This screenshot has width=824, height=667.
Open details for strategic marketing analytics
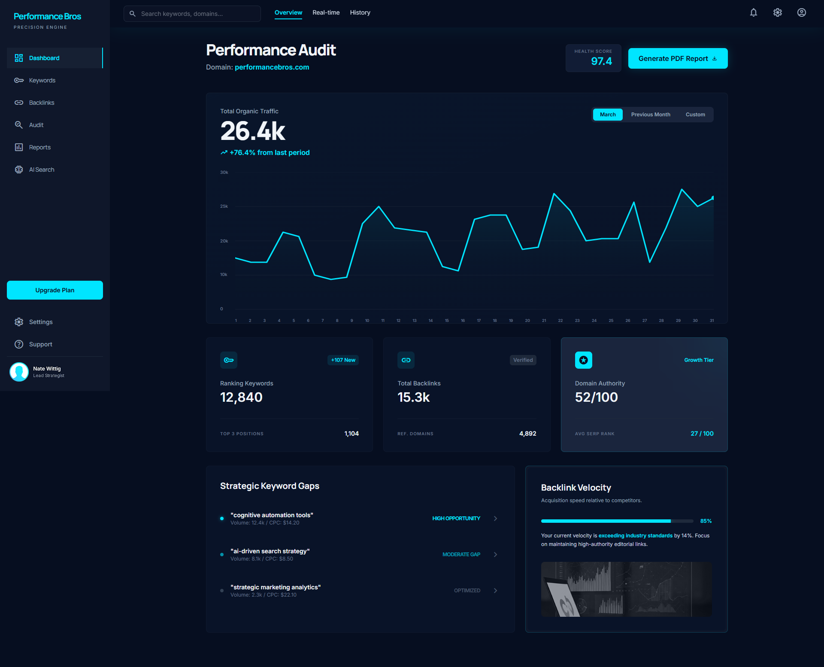(496, 590)
